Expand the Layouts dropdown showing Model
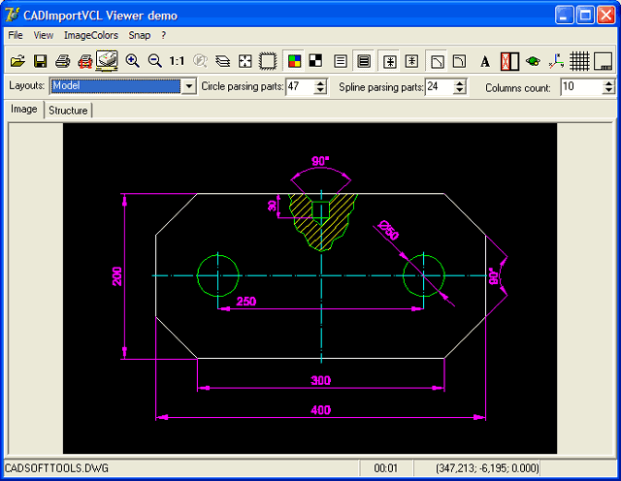Screen dimensions: 621x481 pyautogui.click(x=188, y=86)
